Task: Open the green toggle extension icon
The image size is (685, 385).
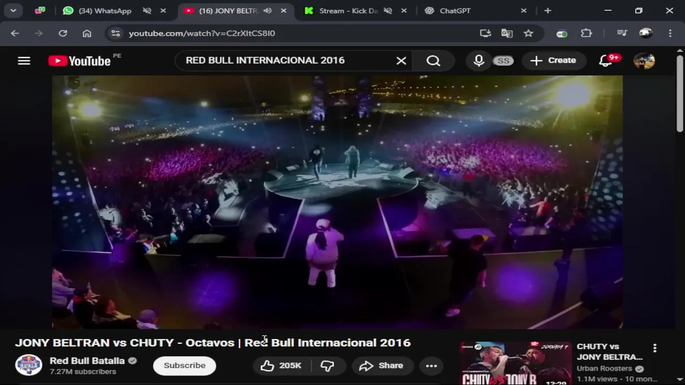Action: [x=562, y=33]
